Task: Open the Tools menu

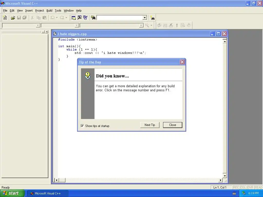Action: click(58, 11)
